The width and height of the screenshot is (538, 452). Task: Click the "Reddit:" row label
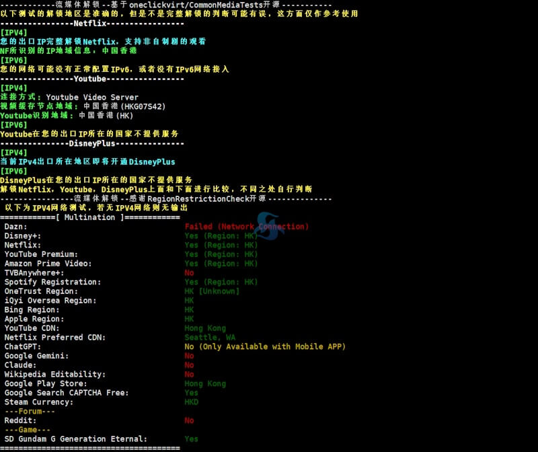20,420
